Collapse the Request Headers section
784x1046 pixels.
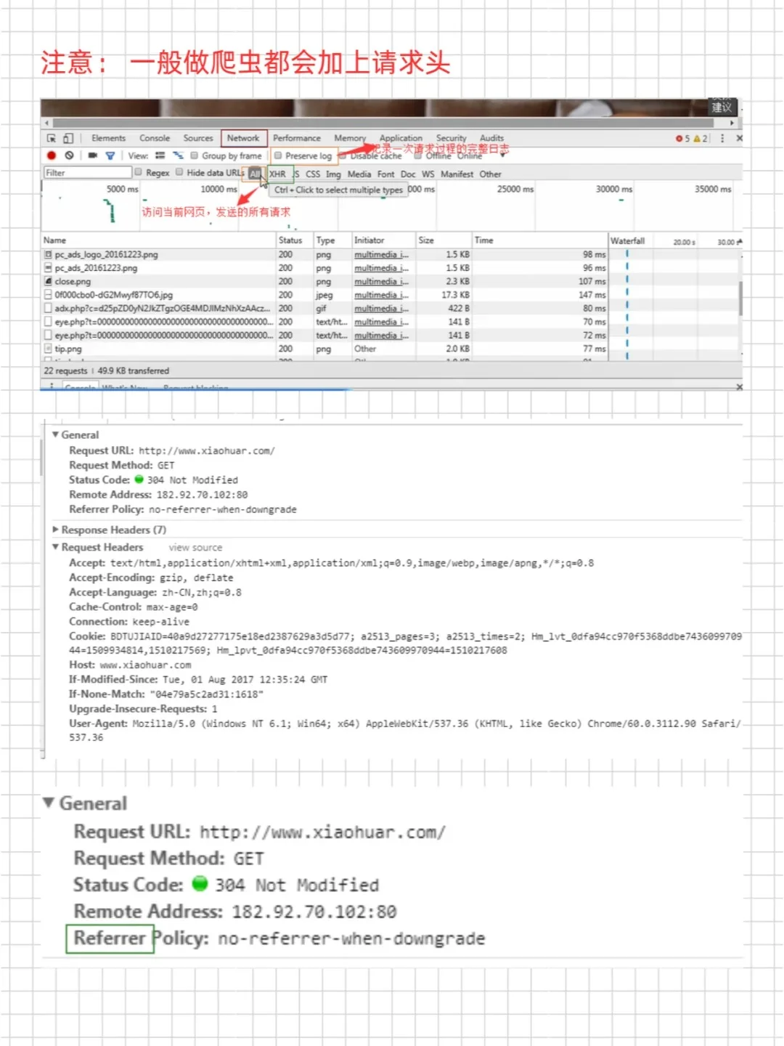55,546
